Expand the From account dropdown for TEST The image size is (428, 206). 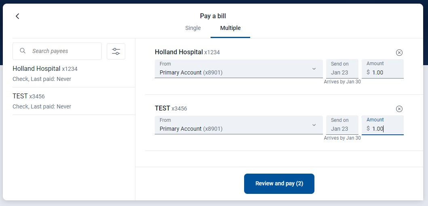click(x=238, y=125)
